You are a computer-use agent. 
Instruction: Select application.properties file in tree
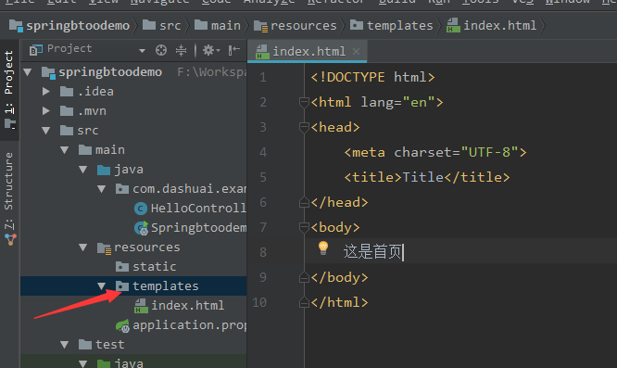pyautogui.click(x=182, y=325)
